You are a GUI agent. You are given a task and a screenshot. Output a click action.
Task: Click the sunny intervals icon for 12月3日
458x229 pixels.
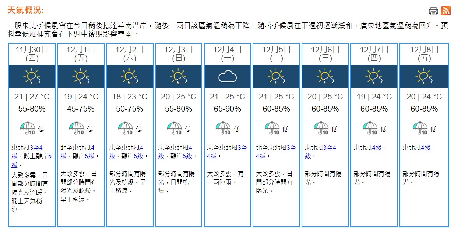pyautogui.click(x=179, y=76)
